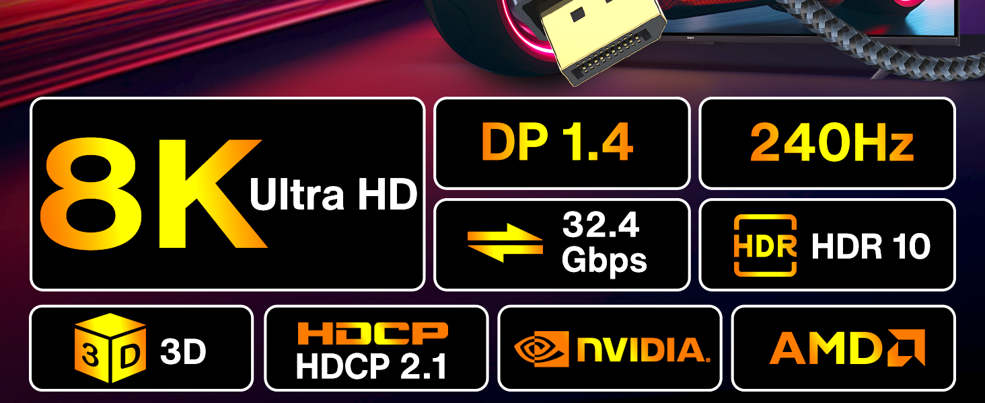
Task: Click the yellow double-arrow transfer icon
Action: tap(505, 245)
